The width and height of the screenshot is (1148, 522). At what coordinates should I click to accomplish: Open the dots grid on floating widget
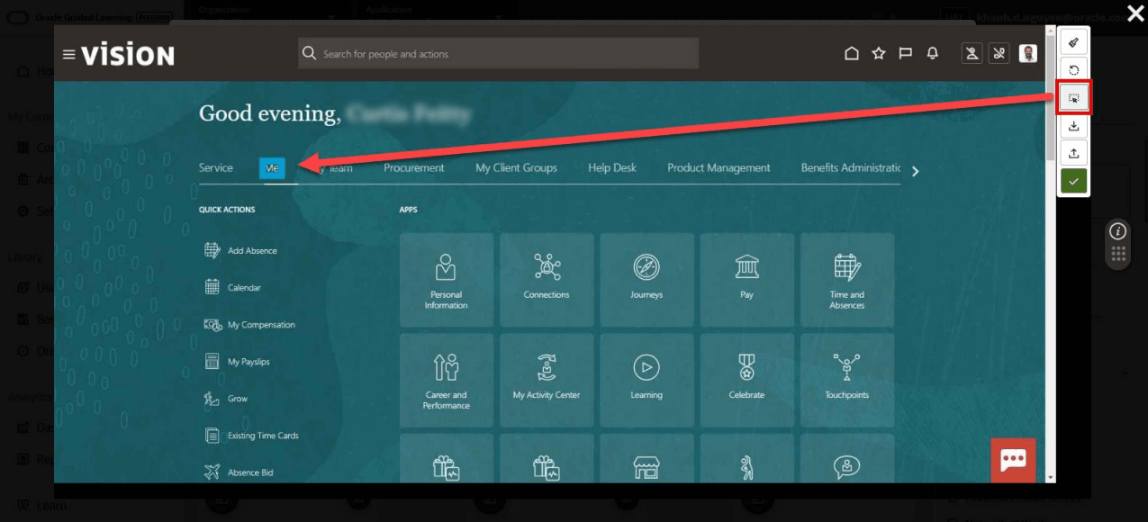click(x=1117, y=255)
